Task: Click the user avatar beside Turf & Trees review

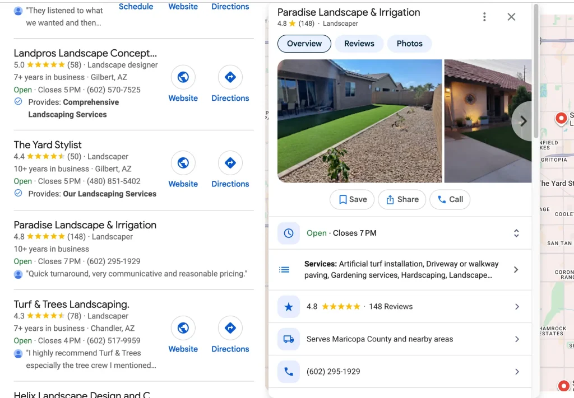Action: coord(18,353)
